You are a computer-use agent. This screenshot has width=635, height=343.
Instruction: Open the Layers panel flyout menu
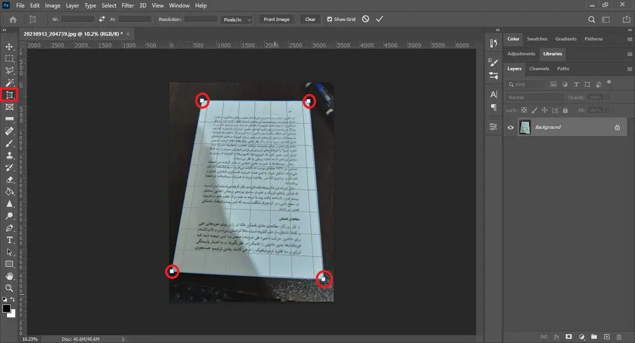click(x=629, y=69)
